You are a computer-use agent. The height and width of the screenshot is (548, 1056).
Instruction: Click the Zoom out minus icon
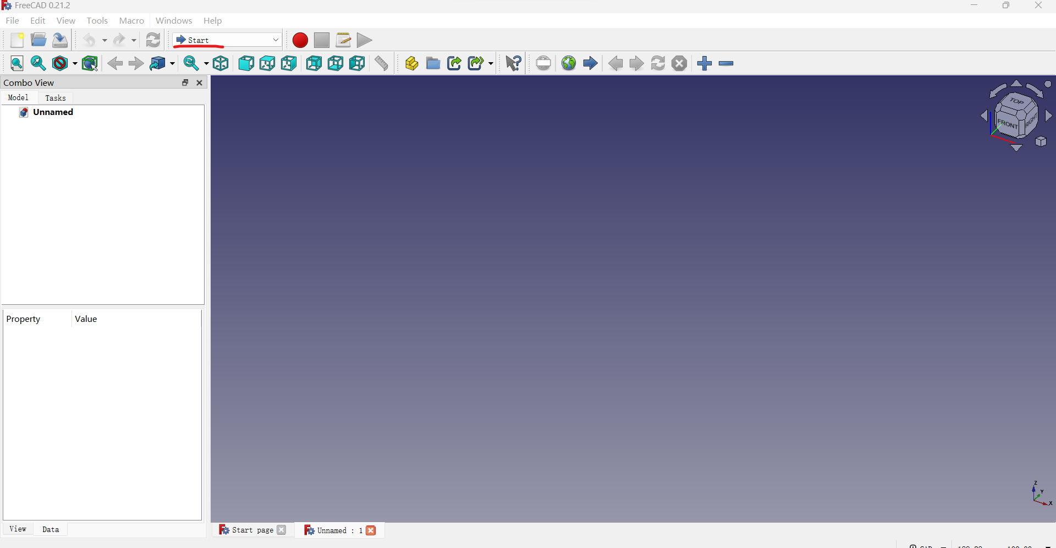[x=727, y=63]
